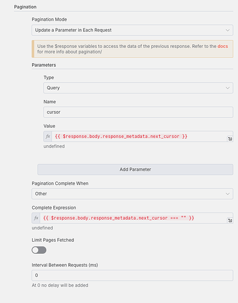Screen dimensions: 238x303
Task: Open the docs link in the notice
Action: tap(223, 46)
